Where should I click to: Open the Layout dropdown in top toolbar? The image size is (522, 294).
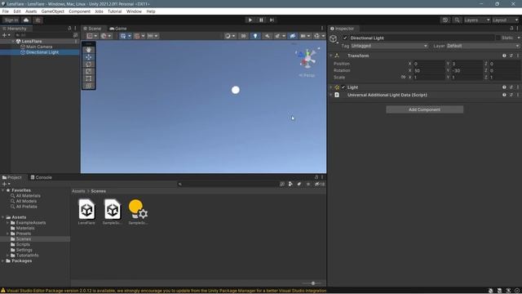point(505,20)
